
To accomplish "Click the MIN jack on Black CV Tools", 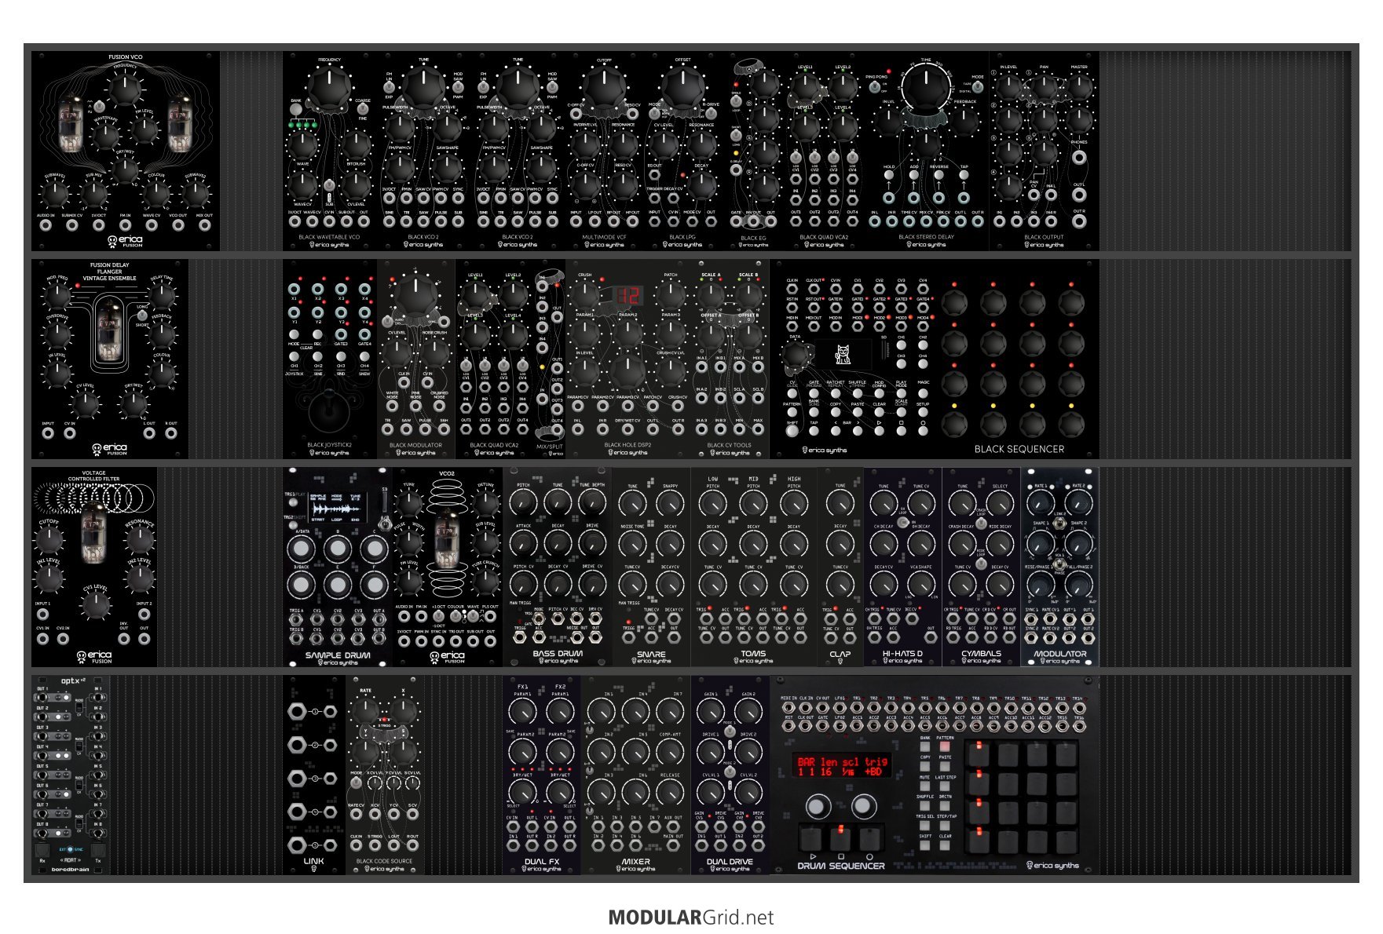I will [x=739, y=431].
